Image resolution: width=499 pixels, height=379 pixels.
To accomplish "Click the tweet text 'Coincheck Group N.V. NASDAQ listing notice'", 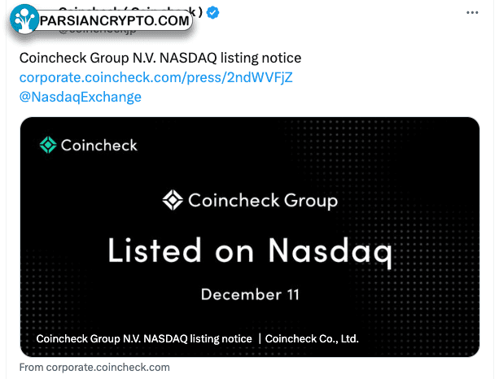I will click(160, 59).
